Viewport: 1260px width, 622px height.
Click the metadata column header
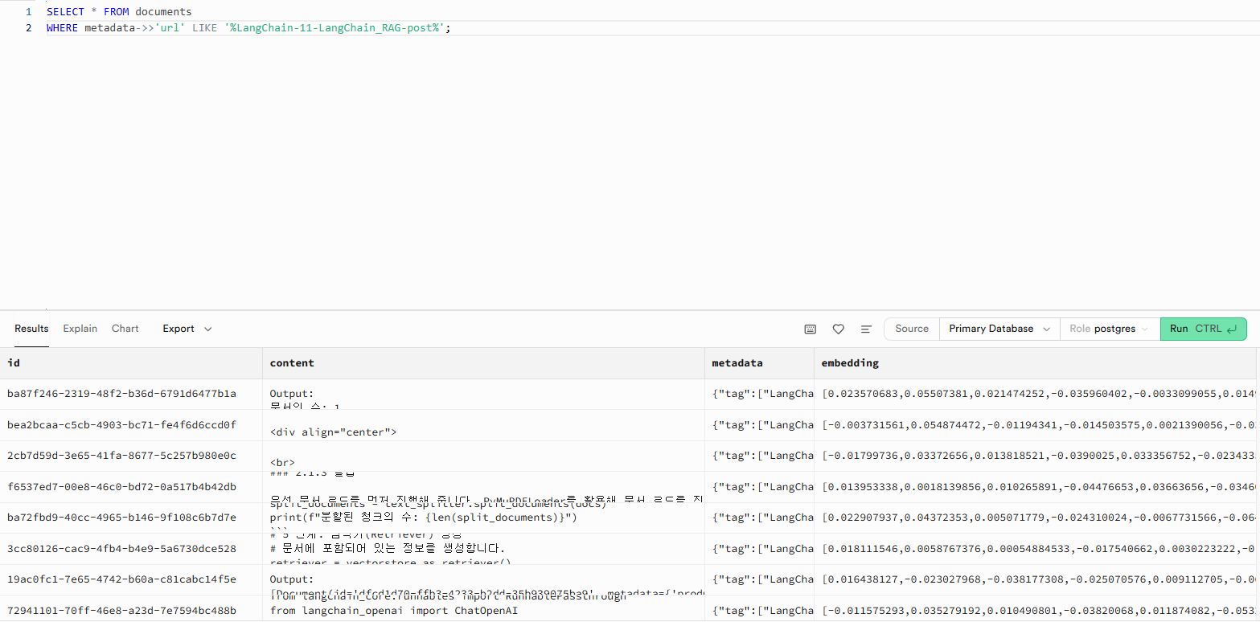[737, 363]
